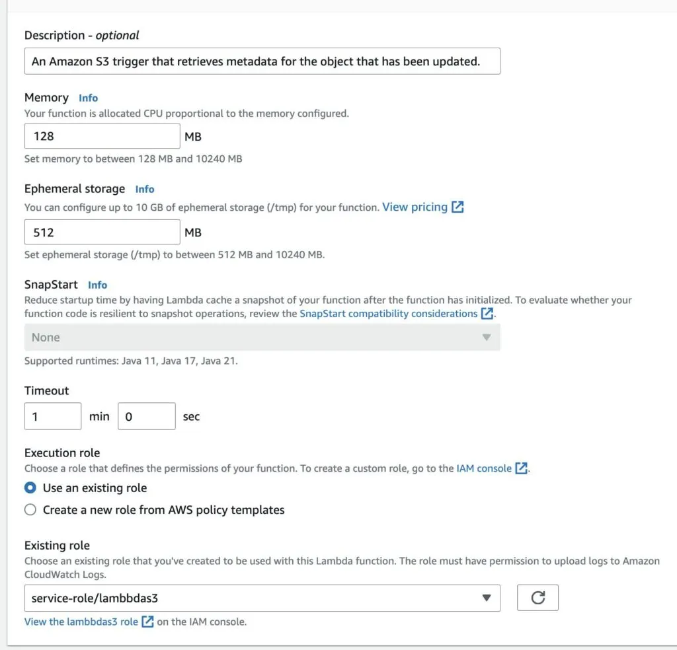Open View pricing external link icon
This screenshot has height=650, width=677.
point(457,207)
